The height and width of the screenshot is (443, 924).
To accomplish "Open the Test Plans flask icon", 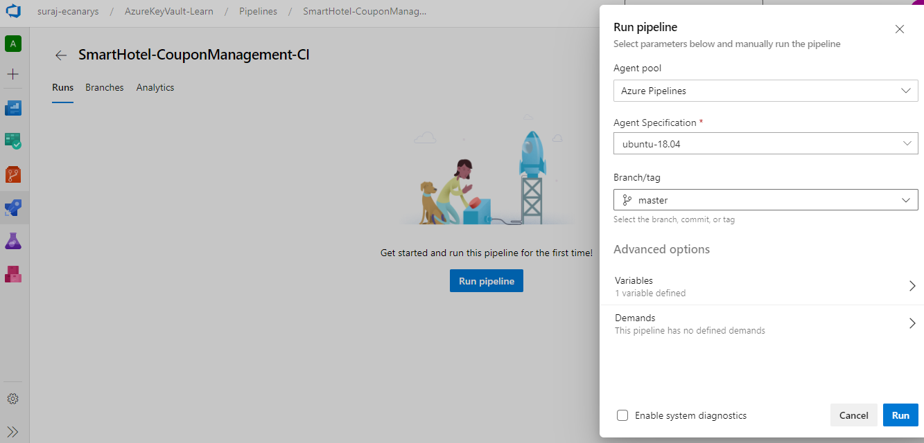I will point(13,240).
